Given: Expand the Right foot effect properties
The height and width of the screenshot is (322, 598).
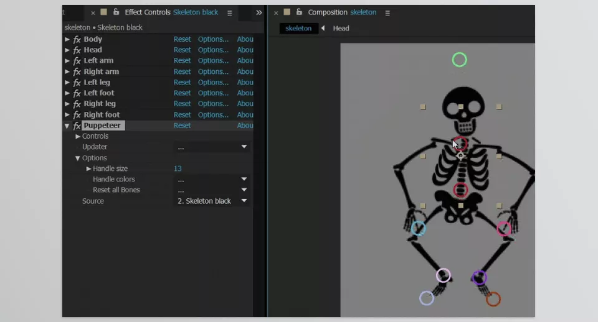Looking at the screenshot, I should 67,114.
